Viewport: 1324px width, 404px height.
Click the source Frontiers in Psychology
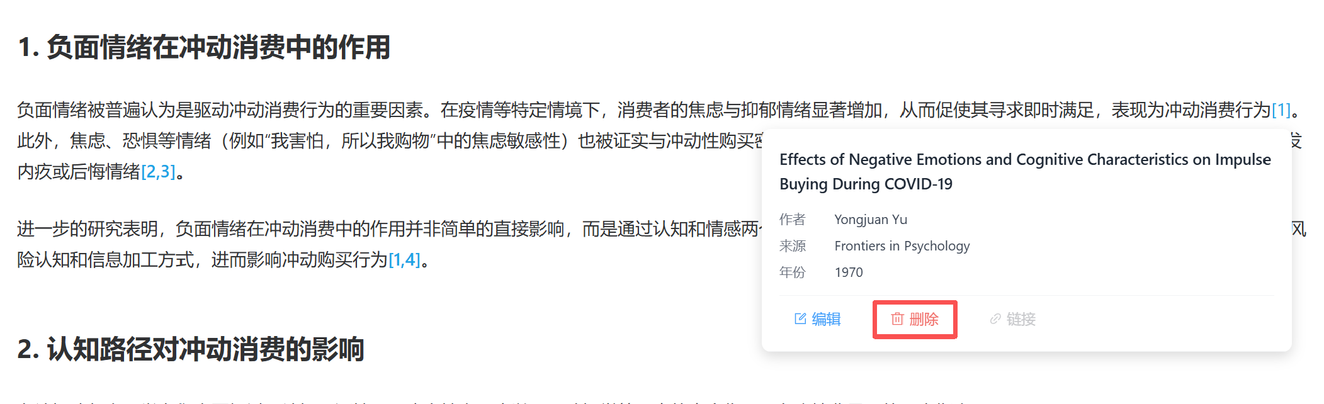point(902,246)
